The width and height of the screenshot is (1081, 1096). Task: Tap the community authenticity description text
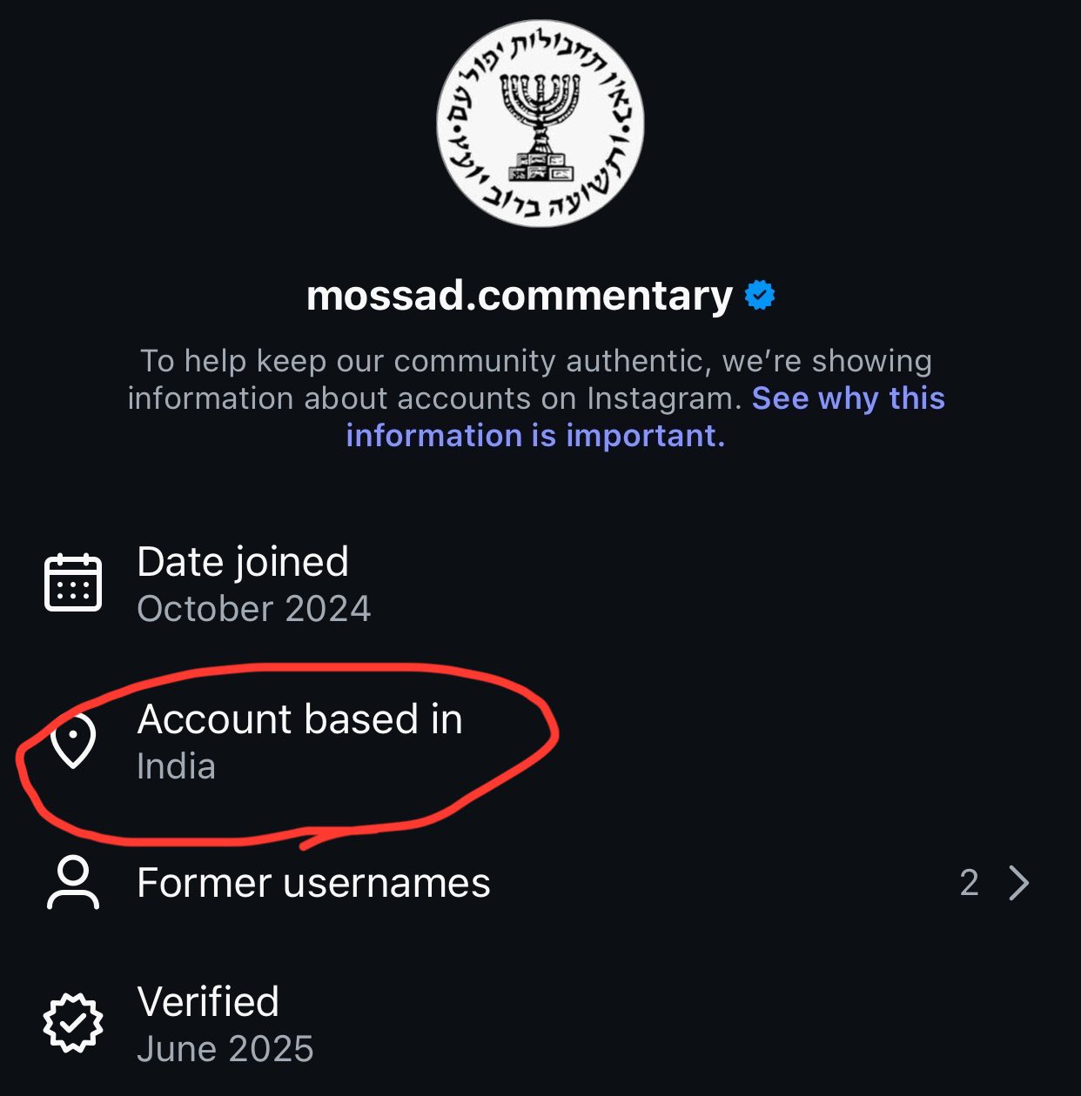click(536, 398)
